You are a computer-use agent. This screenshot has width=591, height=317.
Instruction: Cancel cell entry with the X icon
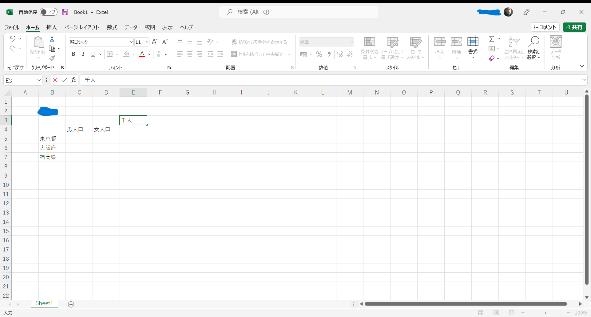(x=55, y=80)
